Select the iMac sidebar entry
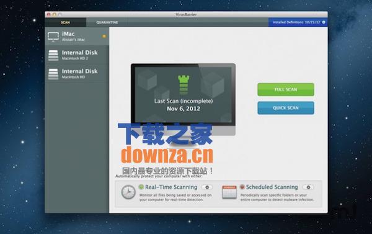Image resolution: width=372 pixels, height=234 pixels. point(77,36)
